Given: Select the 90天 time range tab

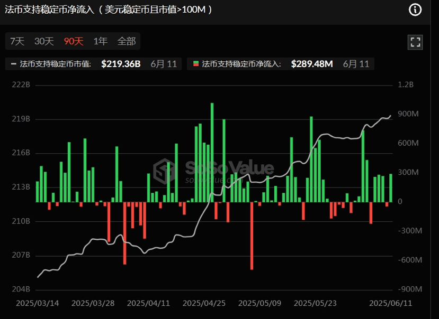Looking at the screenshot, I should [74, 41].
